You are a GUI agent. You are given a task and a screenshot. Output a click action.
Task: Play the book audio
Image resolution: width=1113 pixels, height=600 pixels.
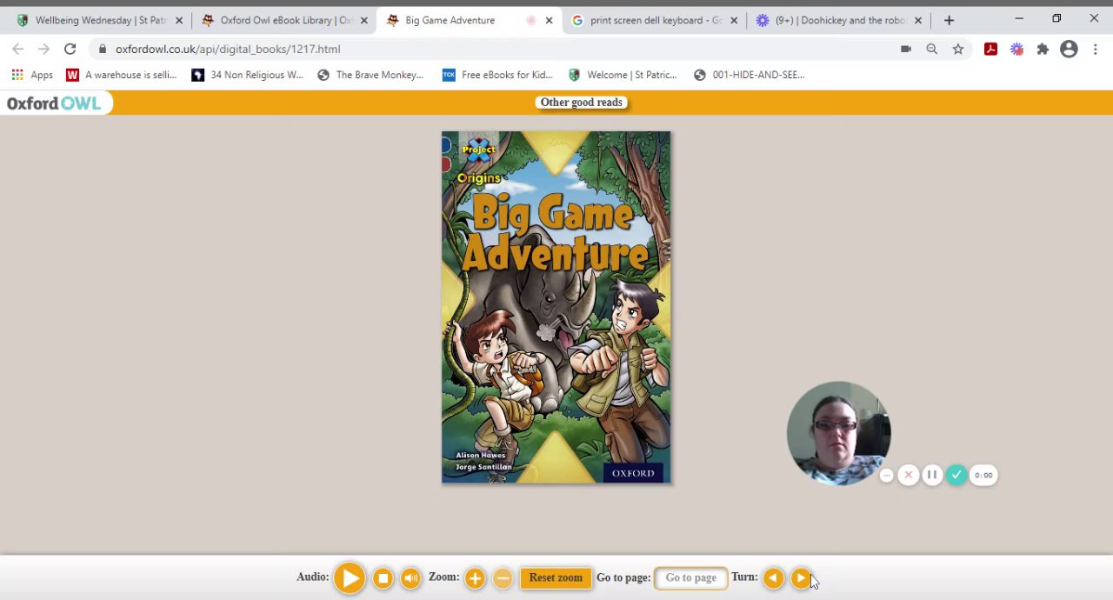(x=350, y=578)
